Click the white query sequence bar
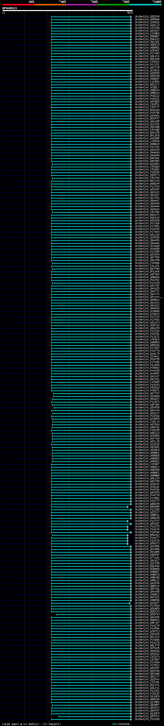This screenshot has height=726, width=164. pyautogui.click(x=68, y=11)
